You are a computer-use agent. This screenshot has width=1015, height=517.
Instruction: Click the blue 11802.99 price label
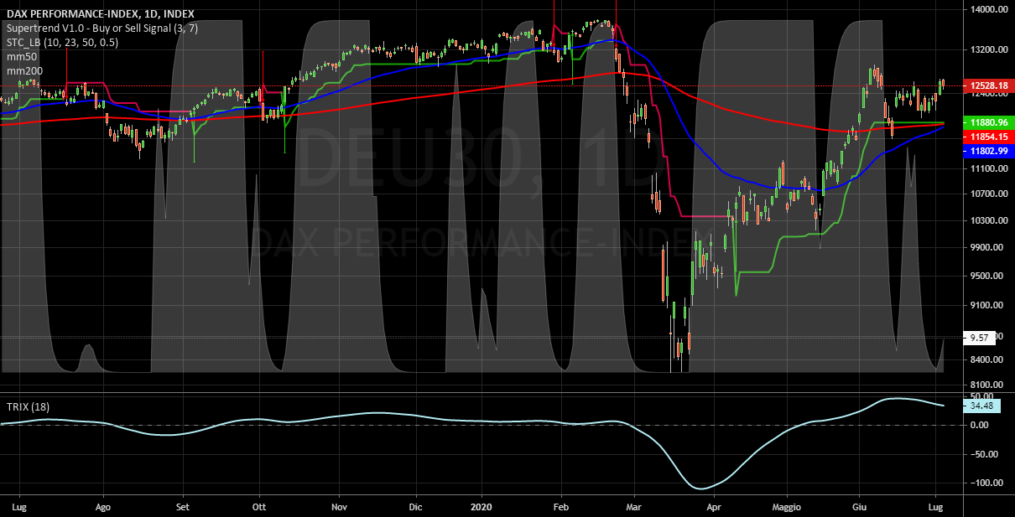tap(988, 151)
